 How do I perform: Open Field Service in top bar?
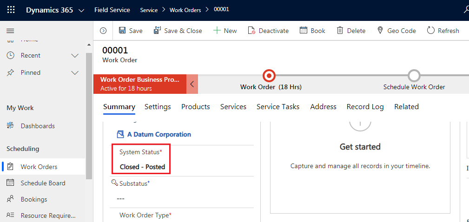(x=112, y=10)
